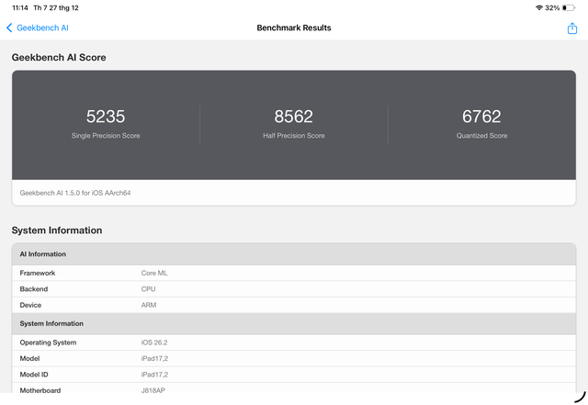
Task: Tap the Wi-Fi status icon
Action: click(538, 7)
